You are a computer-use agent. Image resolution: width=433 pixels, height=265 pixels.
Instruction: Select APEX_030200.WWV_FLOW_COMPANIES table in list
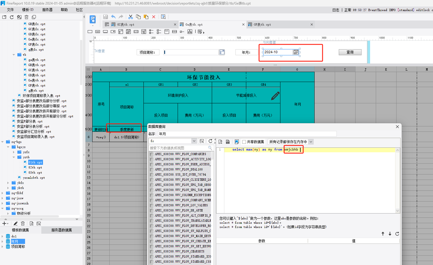(180, 154)
